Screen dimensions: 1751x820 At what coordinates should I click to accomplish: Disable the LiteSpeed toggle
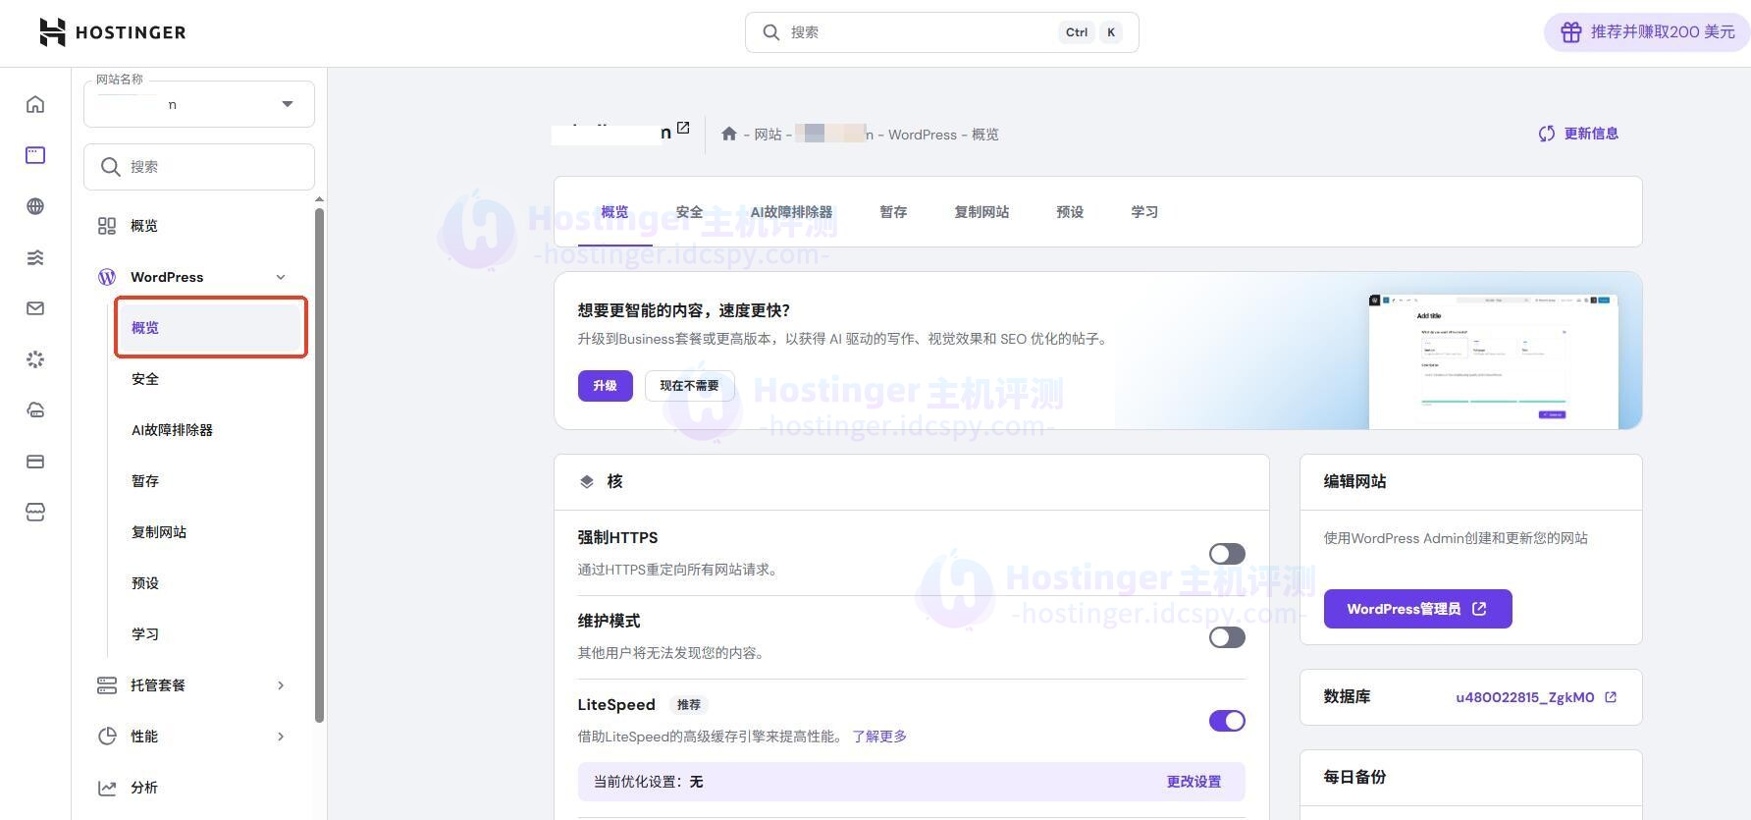(x=1227, y=721)
